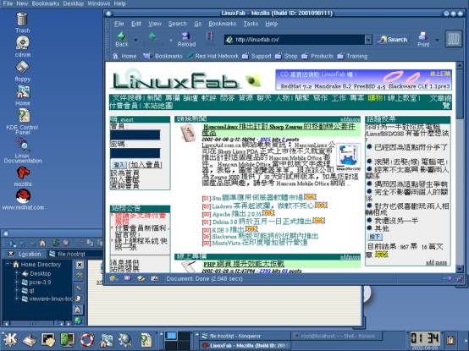
Task: Open the Mozilla File menu
Action: pos(119,24)
